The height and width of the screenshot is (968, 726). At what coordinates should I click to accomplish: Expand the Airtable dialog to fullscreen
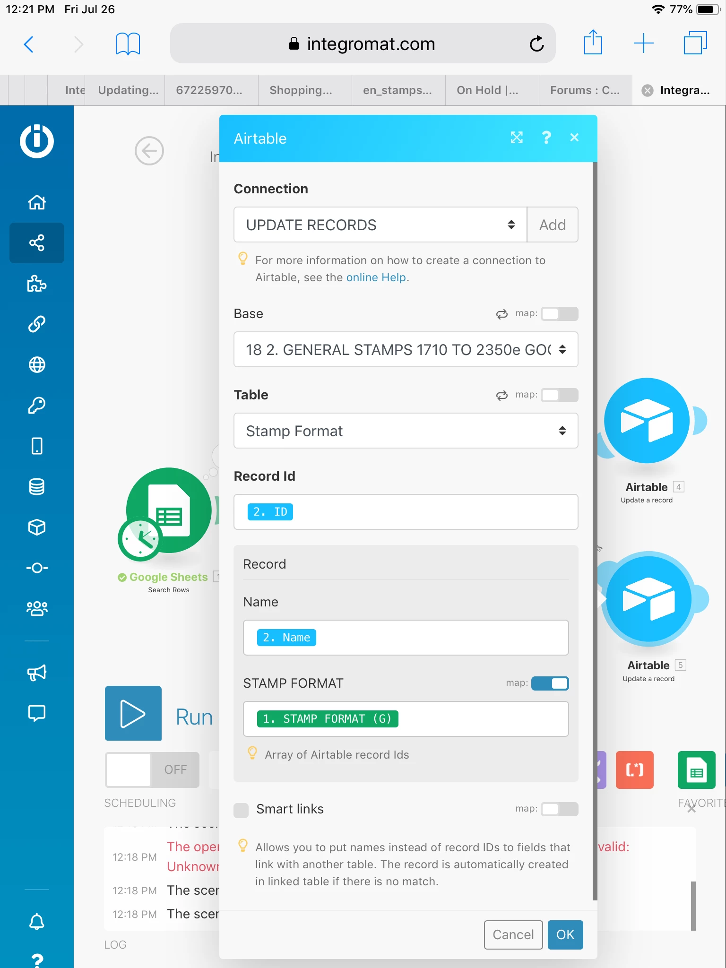click(x=517, y=138)
